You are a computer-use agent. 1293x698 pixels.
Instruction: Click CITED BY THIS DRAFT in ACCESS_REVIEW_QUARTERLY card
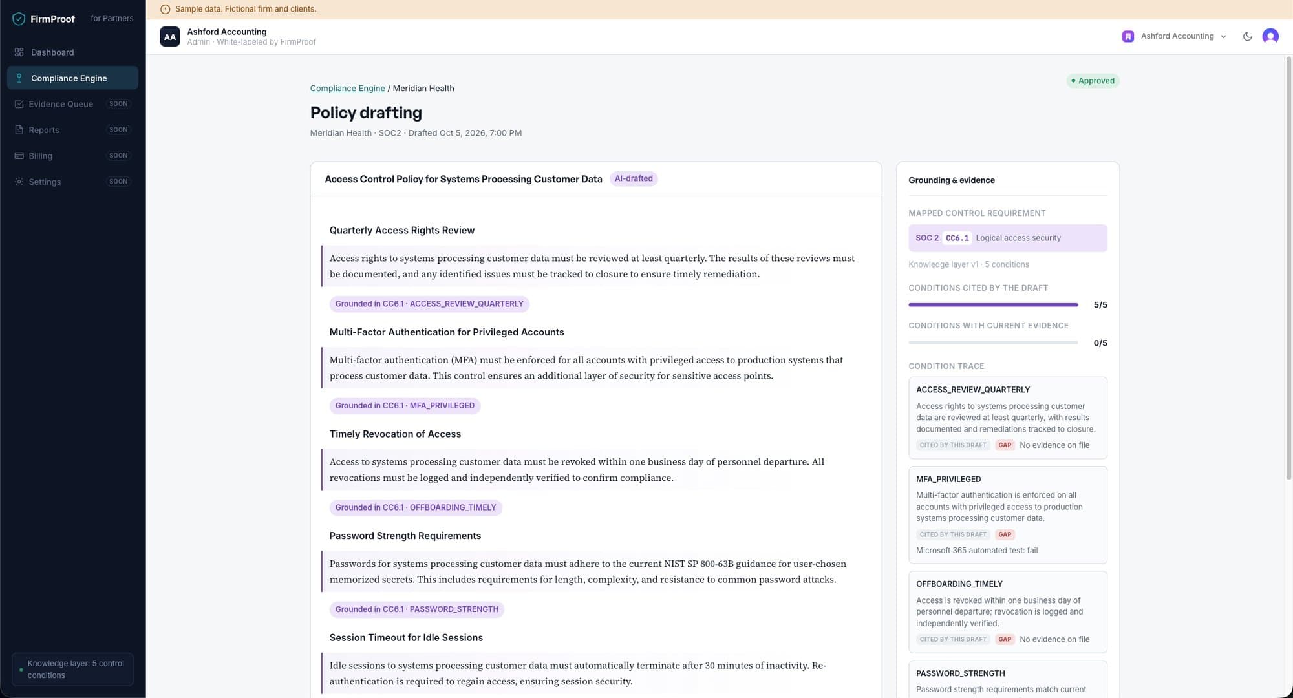click(953, 445)
